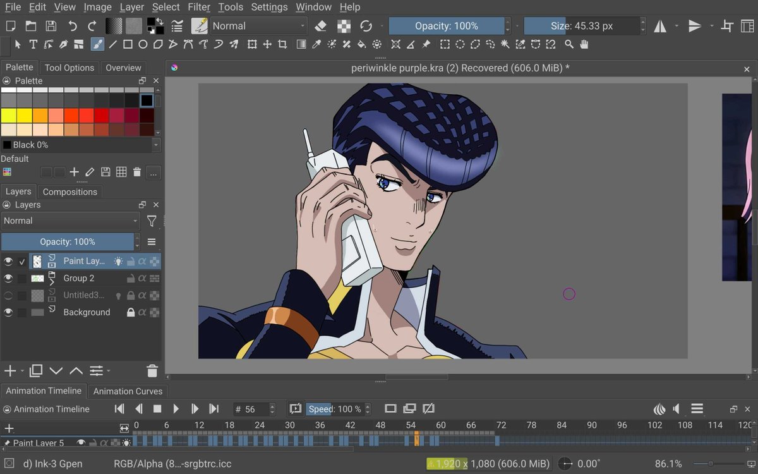
Task: Hide the Background layer
Action: [8, 312]
